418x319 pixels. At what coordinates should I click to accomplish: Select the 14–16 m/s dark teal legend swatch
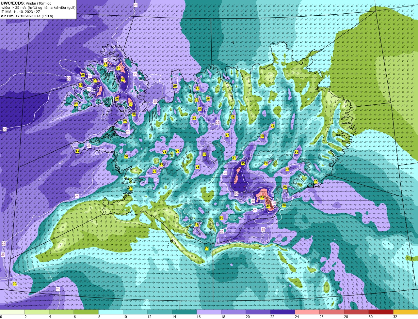(184, 312)
